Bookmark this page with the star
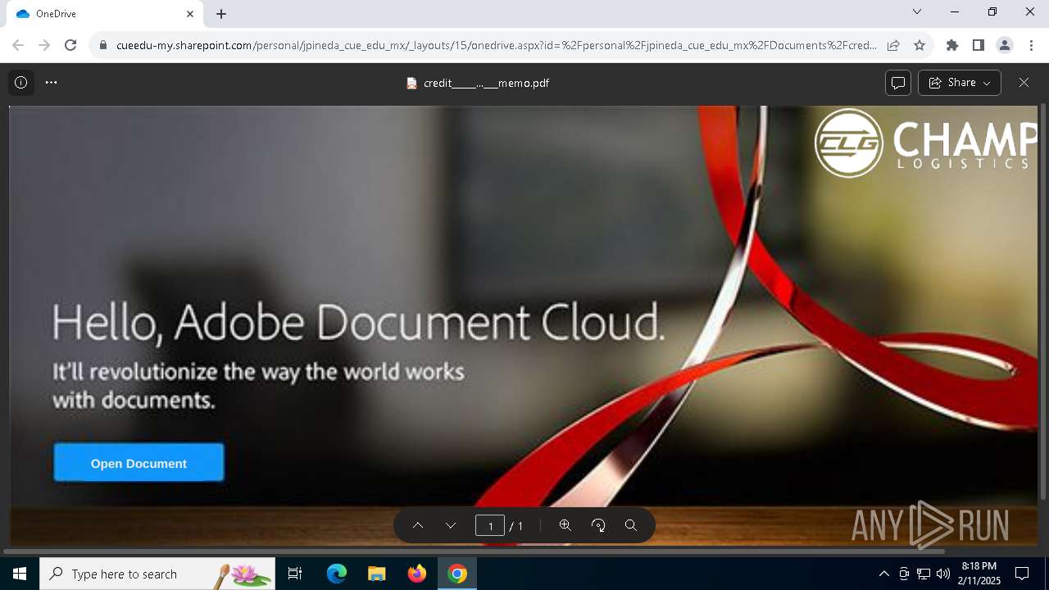The width and height of the screenshot is (1049, 590). 920,45
